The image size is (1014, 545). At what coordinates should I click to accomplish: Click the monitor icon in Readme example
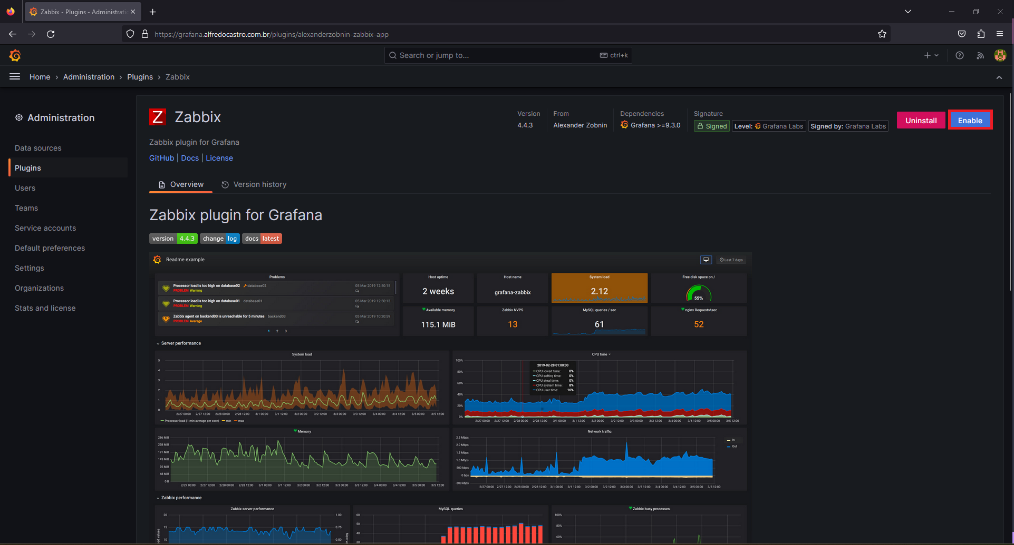706,260
